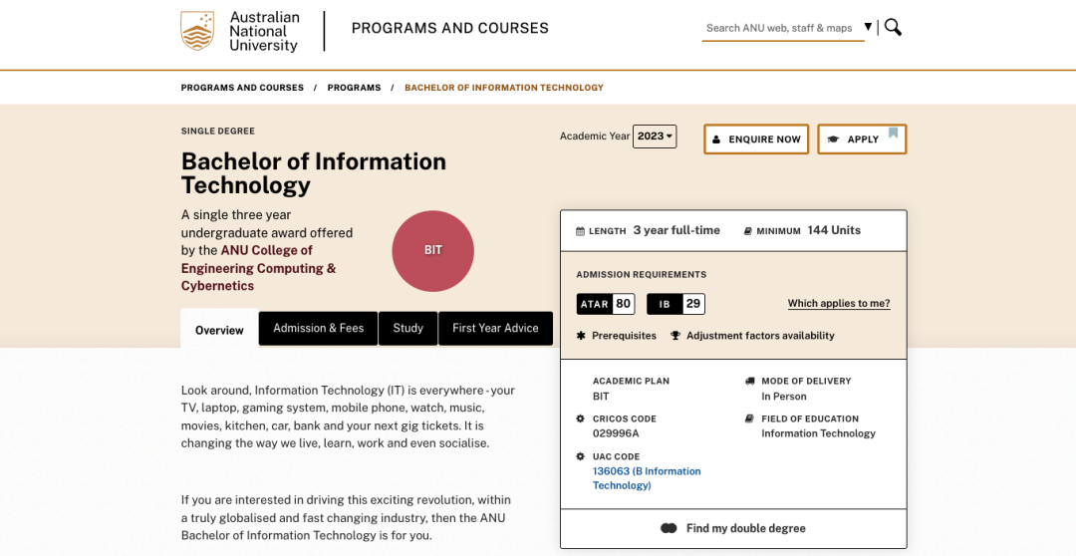Switch to Admission & Fees tab
This screenshot has width=1076, height=556.
click(x=319, y=328)
